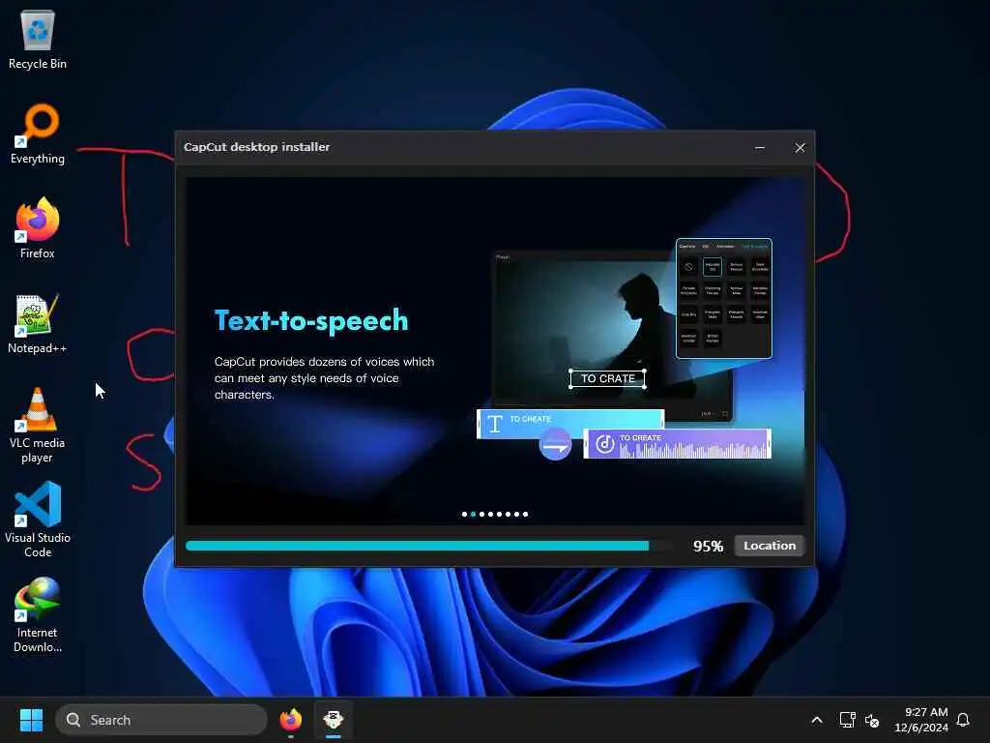Screen dimensions: 990x743
Task: Select the Firefox desktop shortcut
Action: tap(38, 228)
